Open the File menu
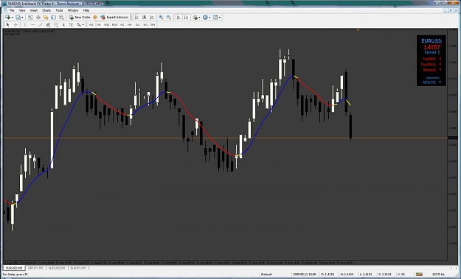The height and width of the screenshot is (279, 461). click(x=12, y=10)
